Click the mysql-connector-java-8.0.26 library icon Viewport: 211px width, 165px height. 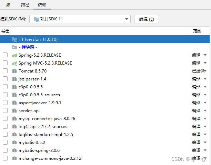tap(14, 119)
